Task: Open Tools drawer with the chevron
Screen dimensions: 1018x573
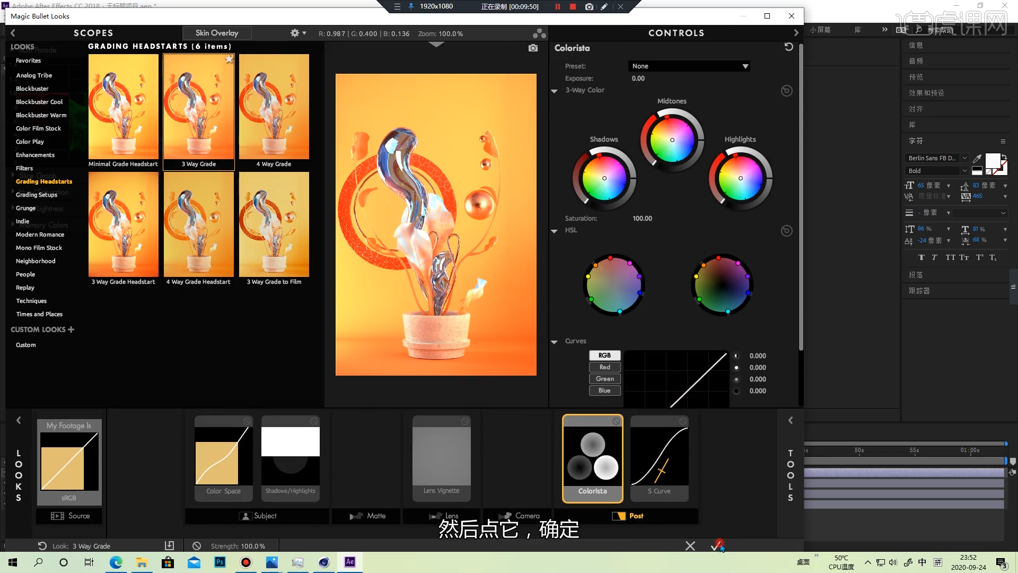Action: point(790,420)
